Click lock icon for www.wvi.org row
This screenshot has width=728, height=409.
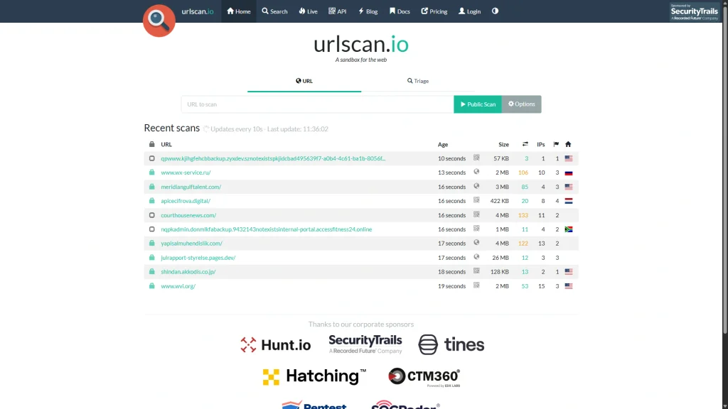152,285
